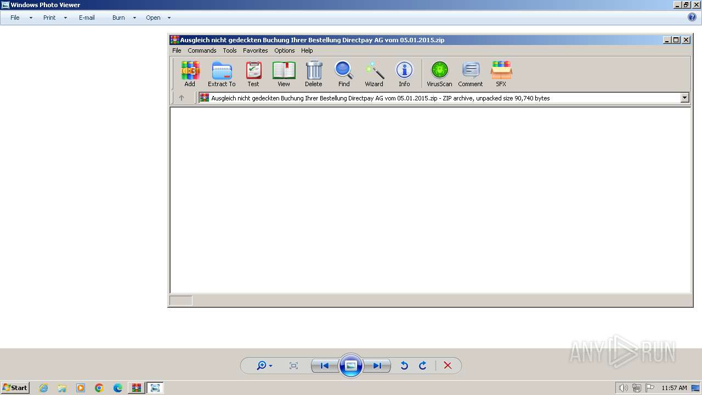Click the volume speaker tray icon
The height and width of the screenshot is (395, 702).
coord(623,388)
